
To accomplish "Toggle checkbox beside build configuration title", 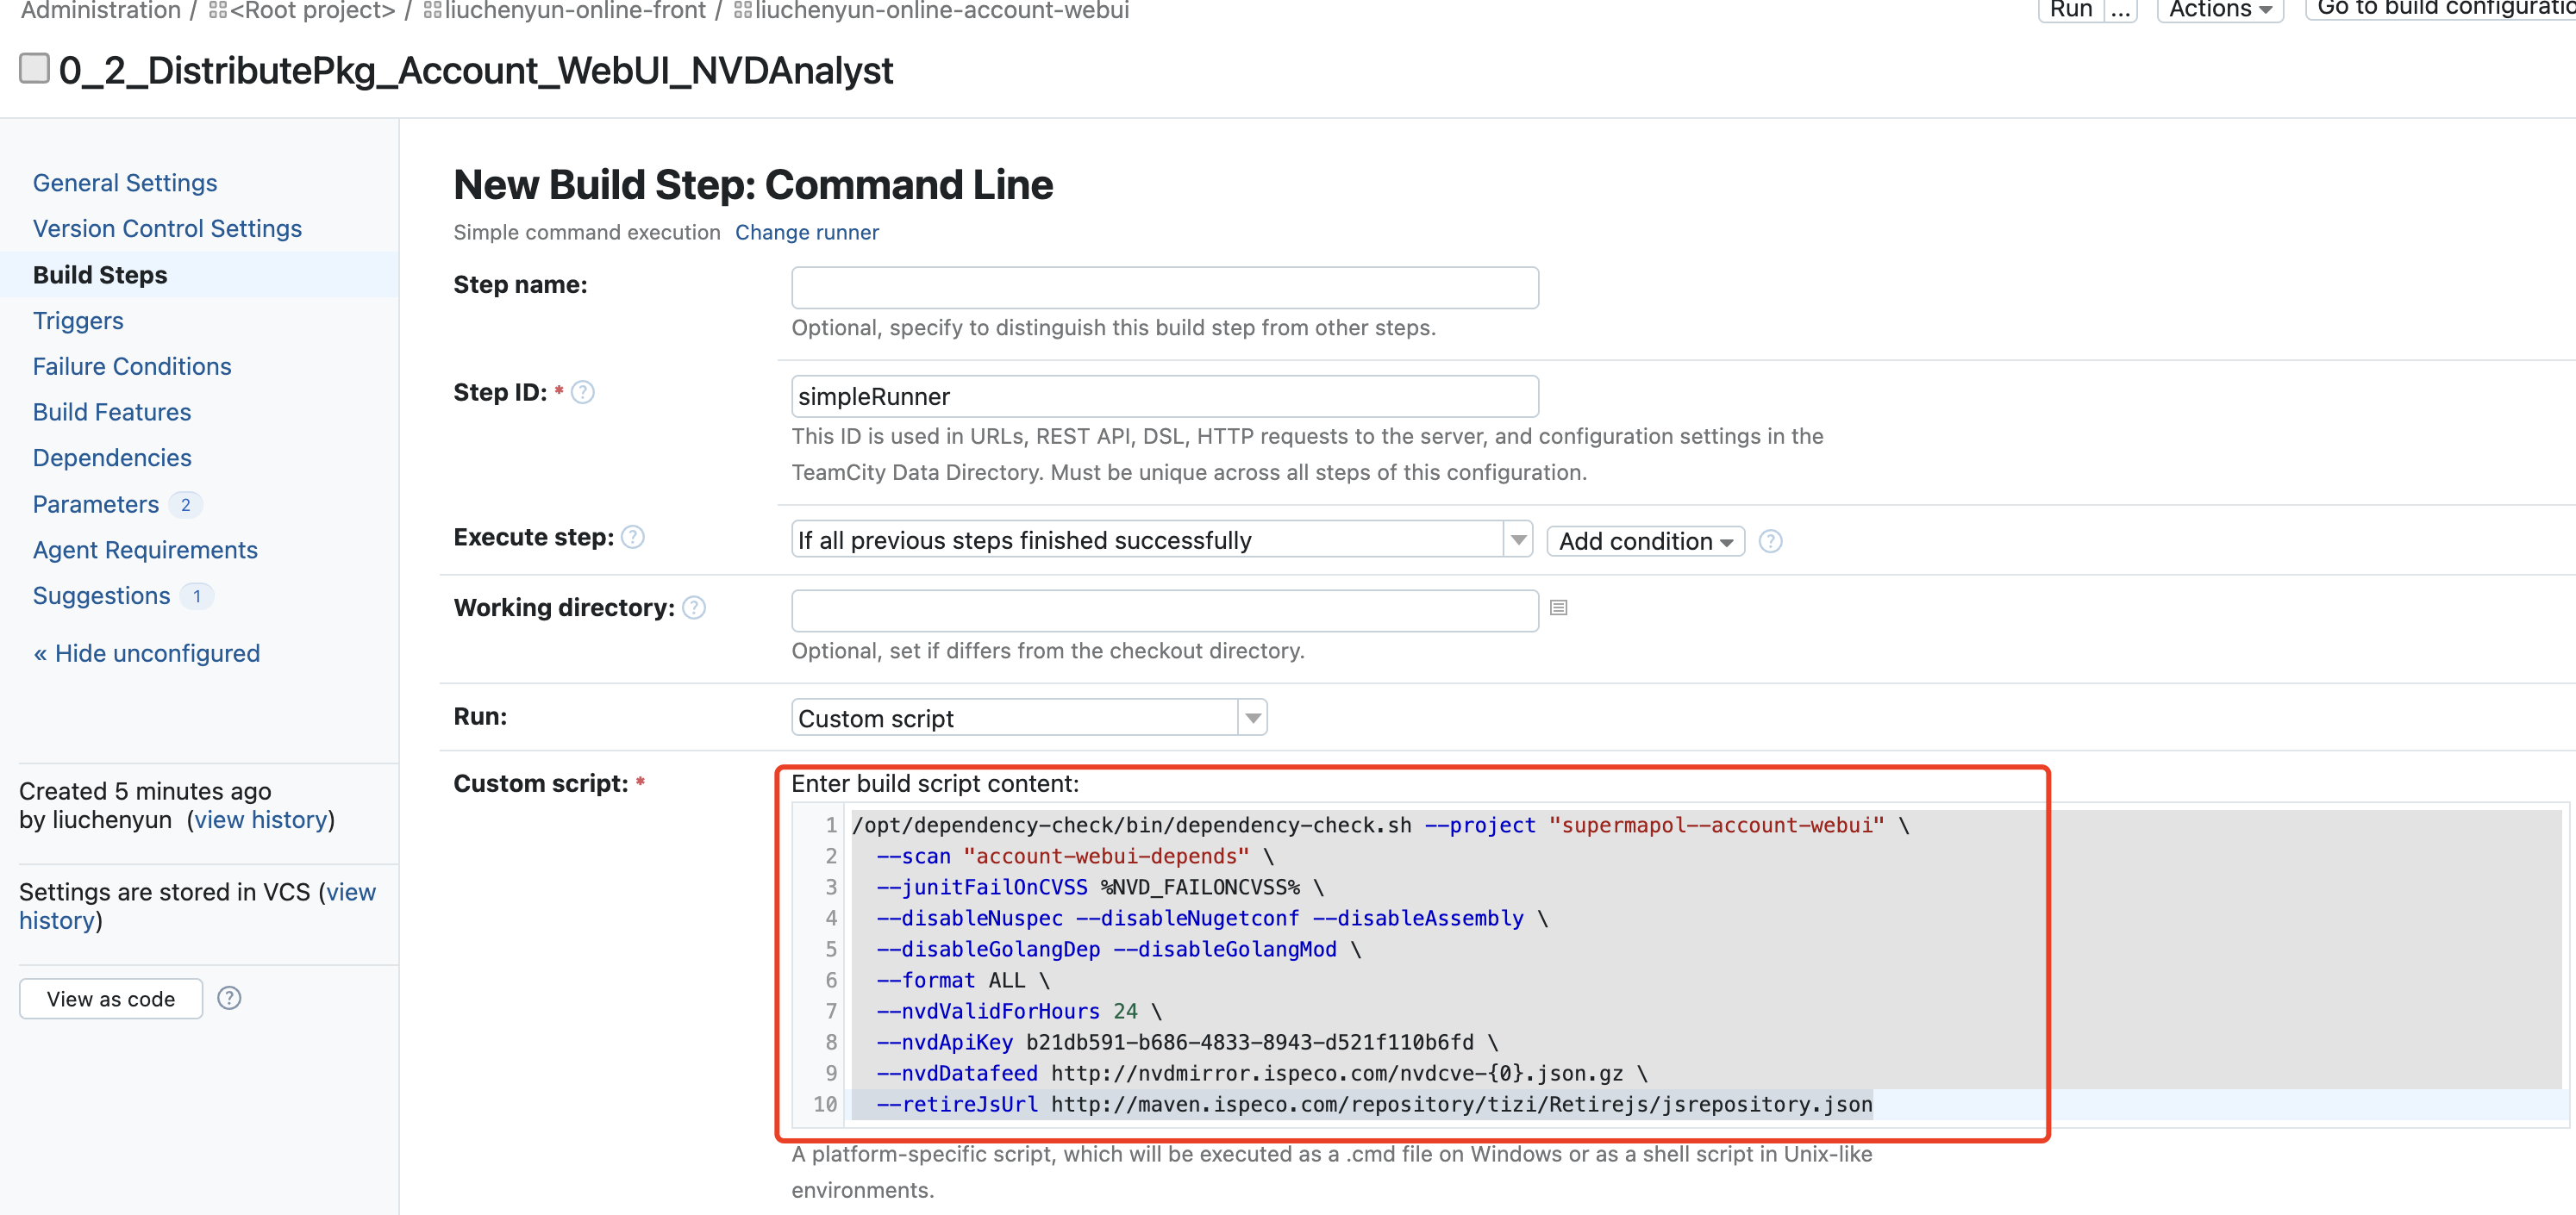I will coord(35,69).
